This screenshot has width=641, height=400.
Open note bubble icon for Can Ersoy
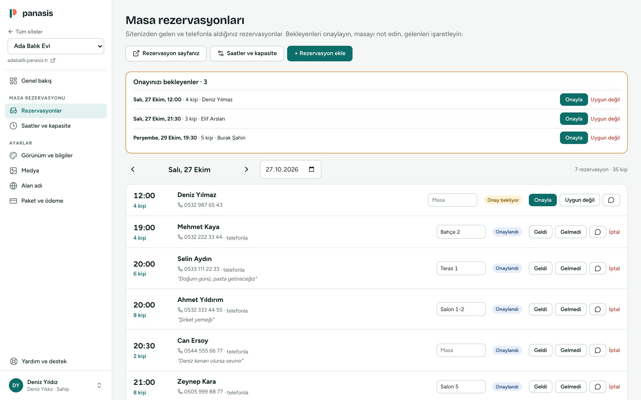click(598, 350)
